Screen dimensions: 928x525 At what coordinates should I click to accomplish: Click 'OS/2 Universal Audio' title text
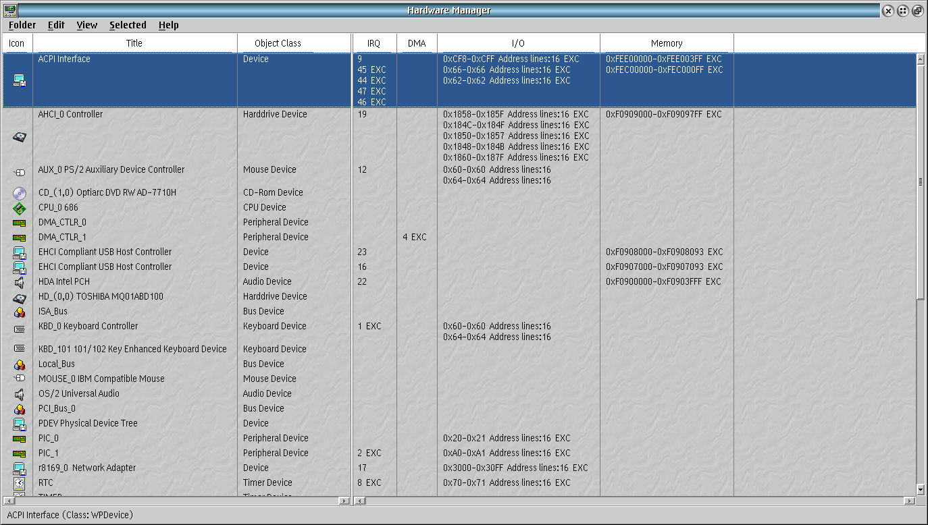tap(79, 394)
